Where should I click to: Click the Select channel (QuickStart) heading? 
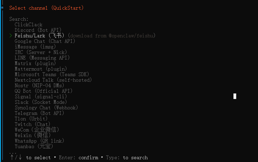click(46, 8)
